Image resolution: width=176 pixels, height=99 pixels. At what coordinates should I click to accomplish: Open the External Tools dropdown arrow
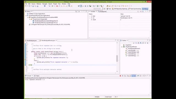103,6
